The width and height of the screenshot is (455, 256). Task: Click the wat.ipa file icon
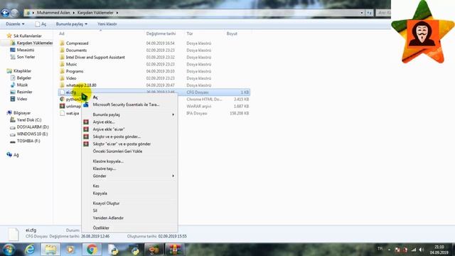[x=62, y=113]
